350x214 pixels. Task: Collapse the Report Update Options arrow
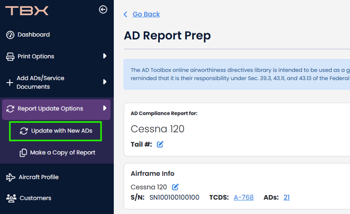(105, 108)
